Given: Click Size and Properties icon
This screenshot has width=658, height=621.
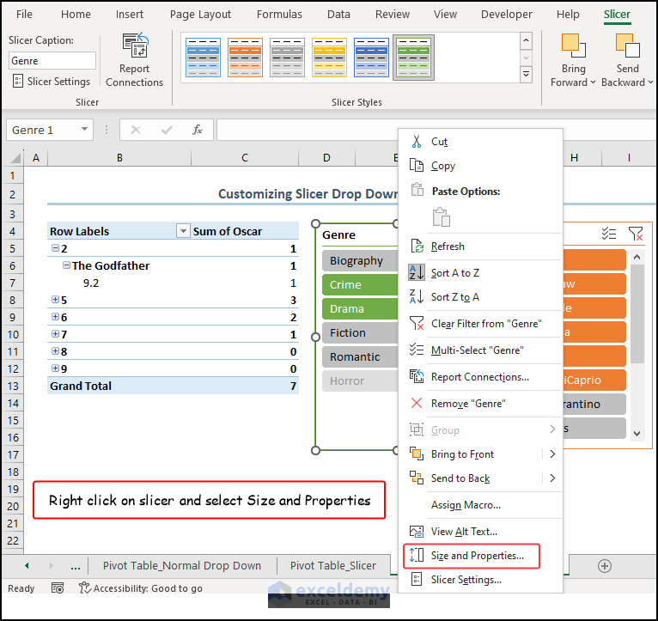Looking at the screenshot, I should click(x=417, y=555).
